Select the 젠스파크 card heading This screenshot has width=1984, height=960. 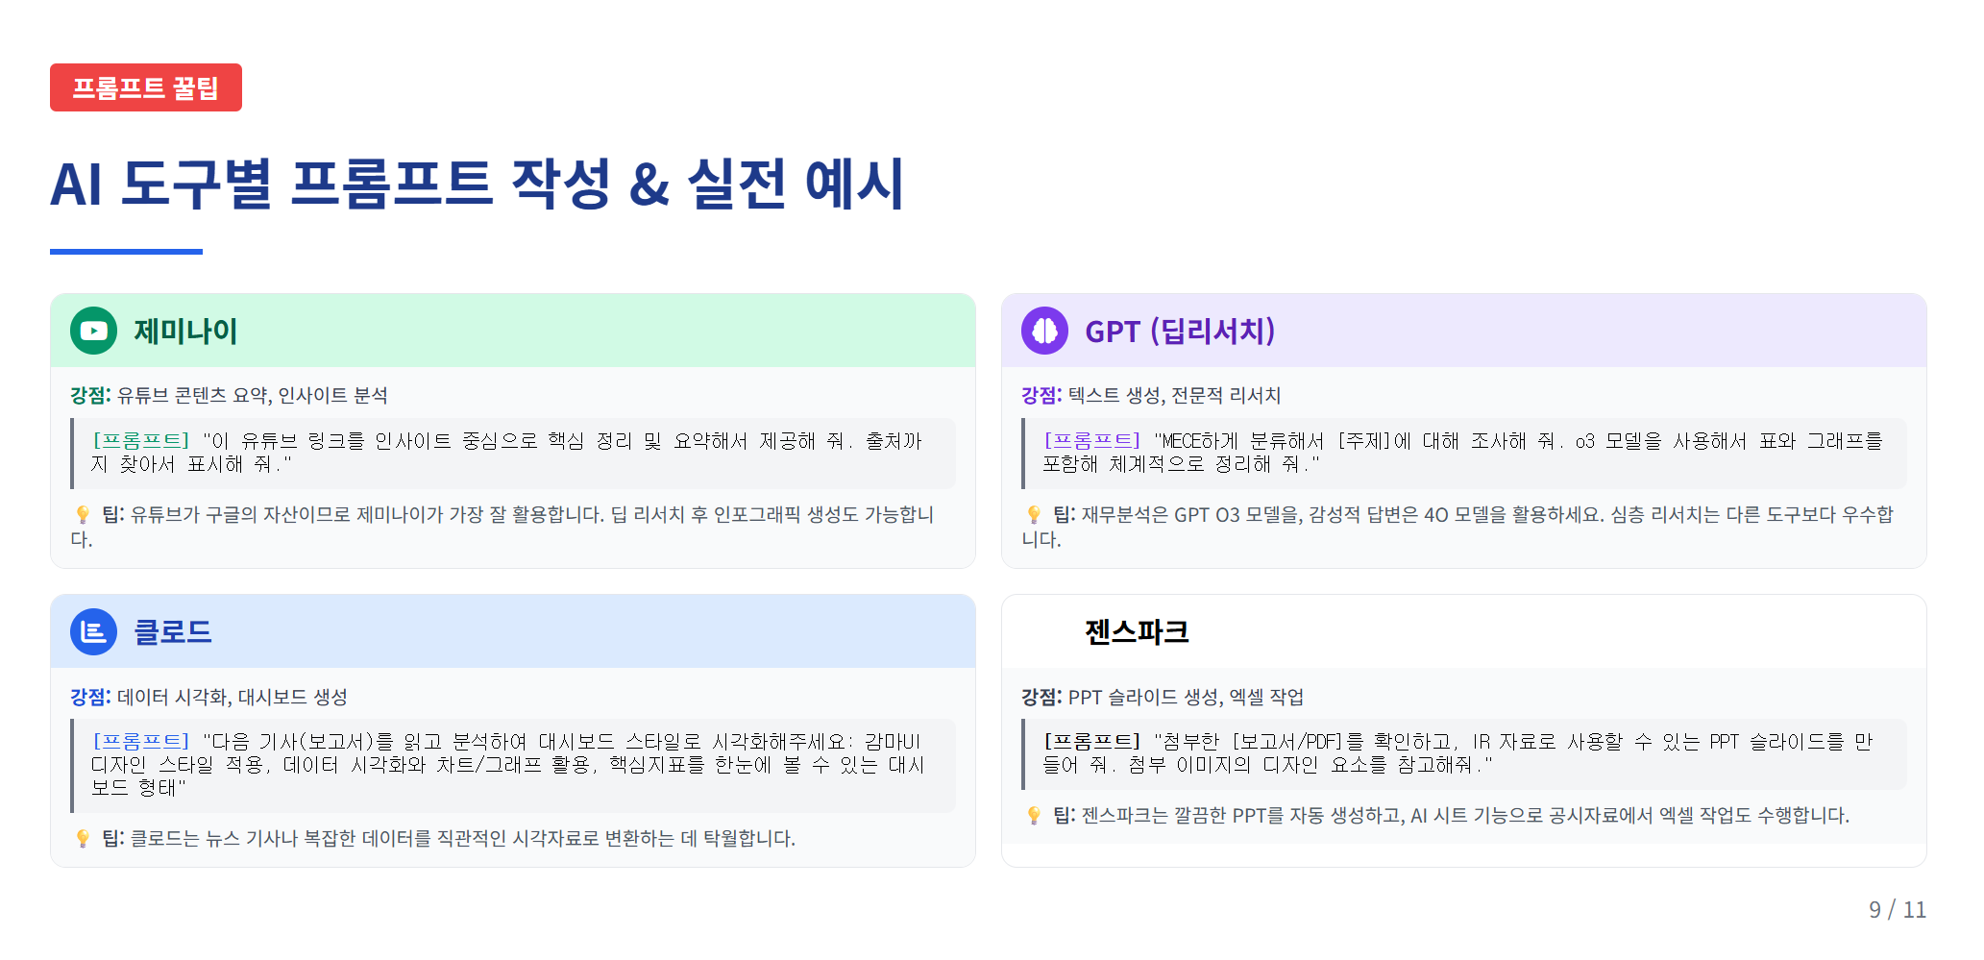point(1138,632)
